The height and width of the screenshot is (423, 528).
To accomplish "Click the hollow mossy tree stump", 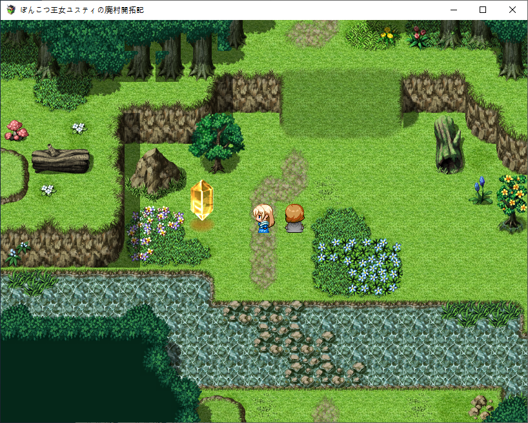I will [x=448, y=145].
